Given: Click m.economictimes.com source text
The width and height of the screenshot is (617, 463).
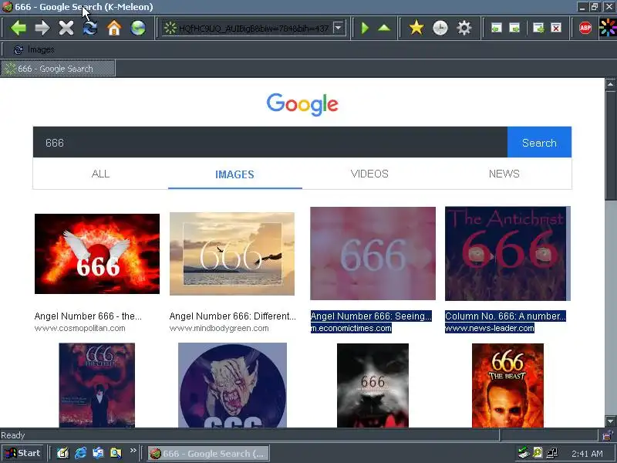Looking at the screenshot, I should 351,329.
